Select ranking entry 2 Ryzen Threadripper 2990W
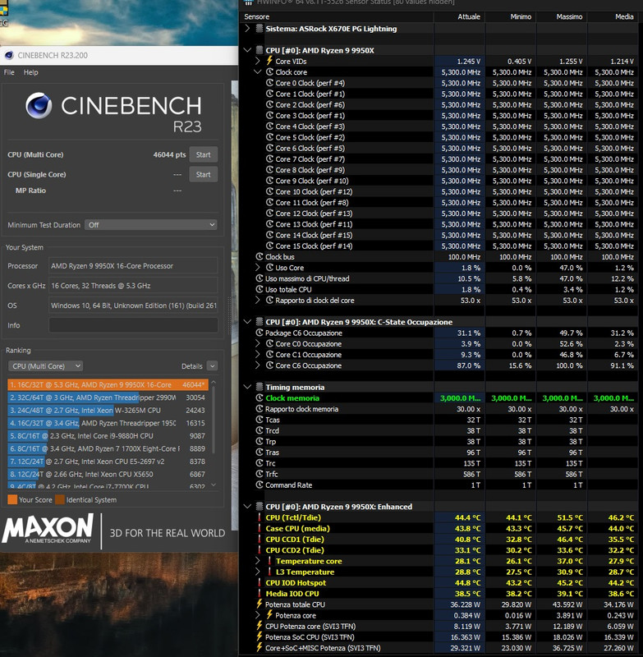The width and height of the screenshot is (643, 657). click(108, 397)
